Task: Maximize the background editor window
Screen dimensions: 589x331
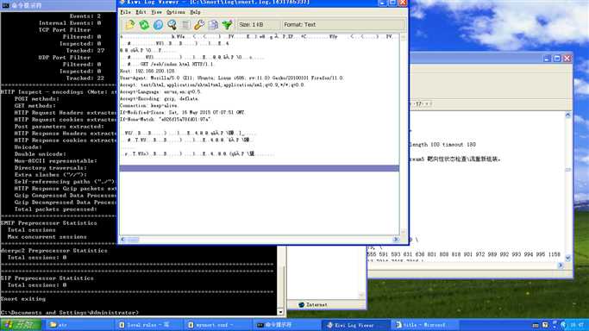Action: [x=557, y=58]
